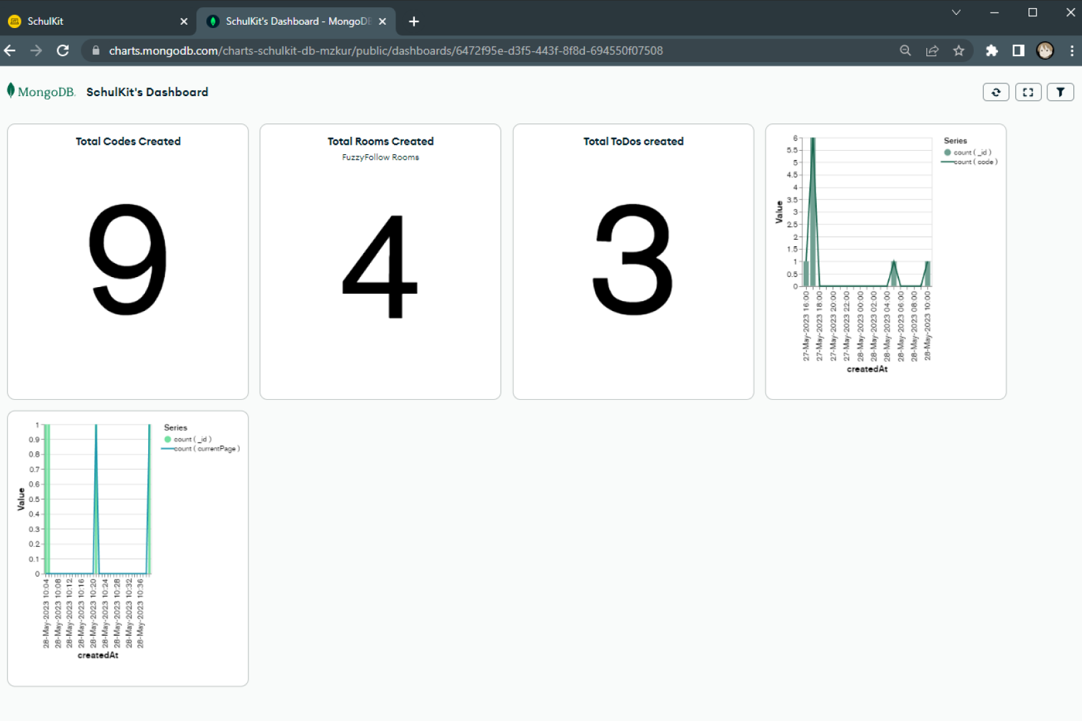Go forward in browser history
Viewport: 1082px width, 721px height.
tap(36, 51)
